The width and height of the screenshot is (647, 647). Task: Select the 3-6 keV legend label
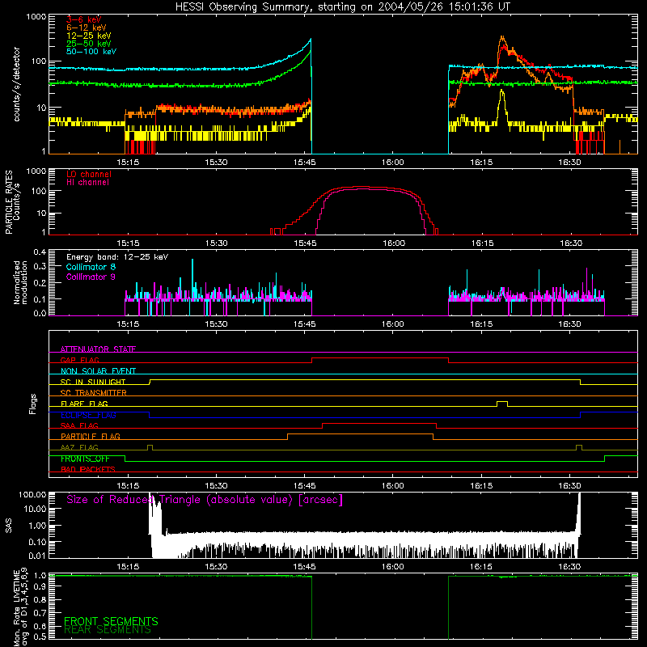click(83, 19)
